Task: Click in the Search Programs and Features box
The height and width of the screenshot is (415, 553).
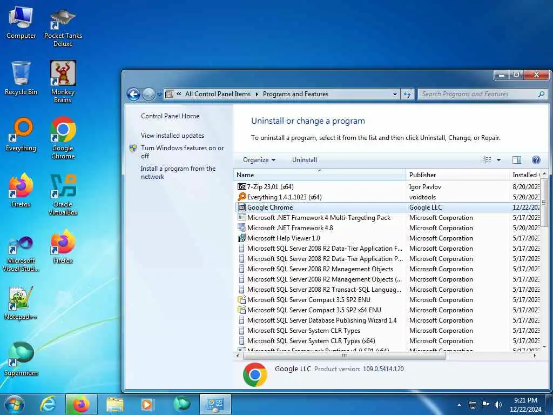Action: tap(477, 94)
